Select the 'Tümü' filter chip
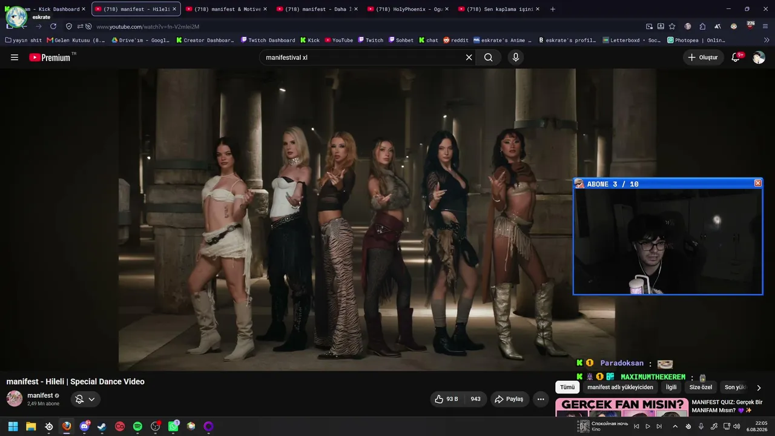 pos(567,388)
